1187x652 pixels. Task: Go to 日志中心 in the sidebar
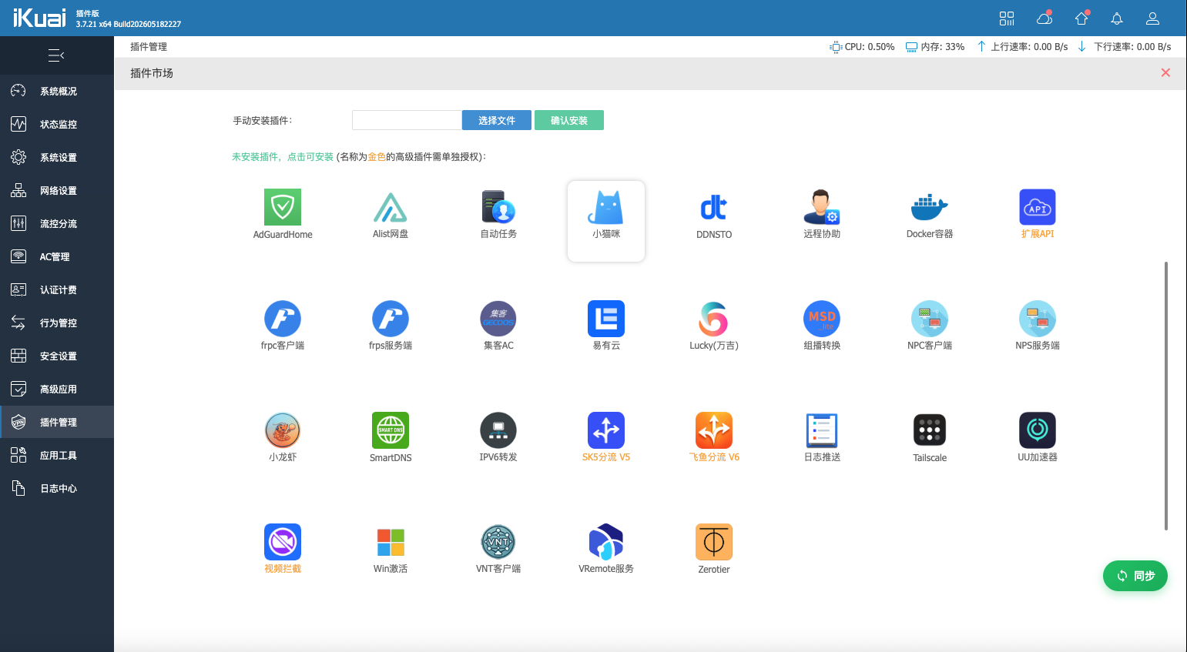coord(57,488)
